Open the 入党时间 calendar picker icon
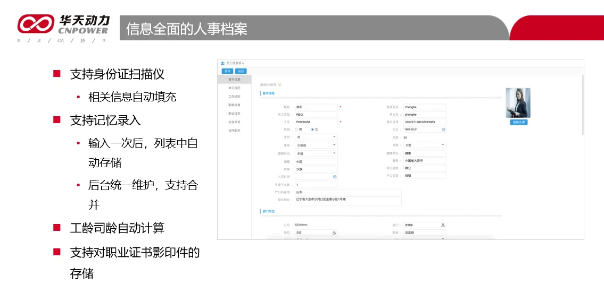The image size is (604, 302). 335,176
